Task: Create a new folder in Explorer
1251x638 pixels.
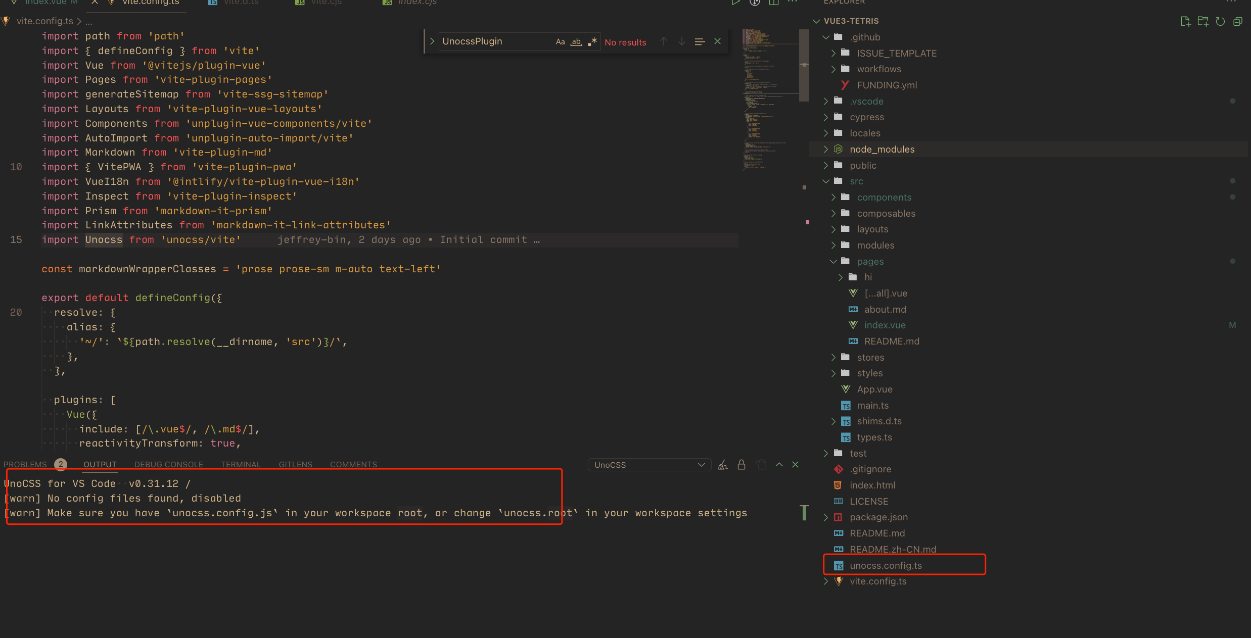Action: coord(1203,21)
